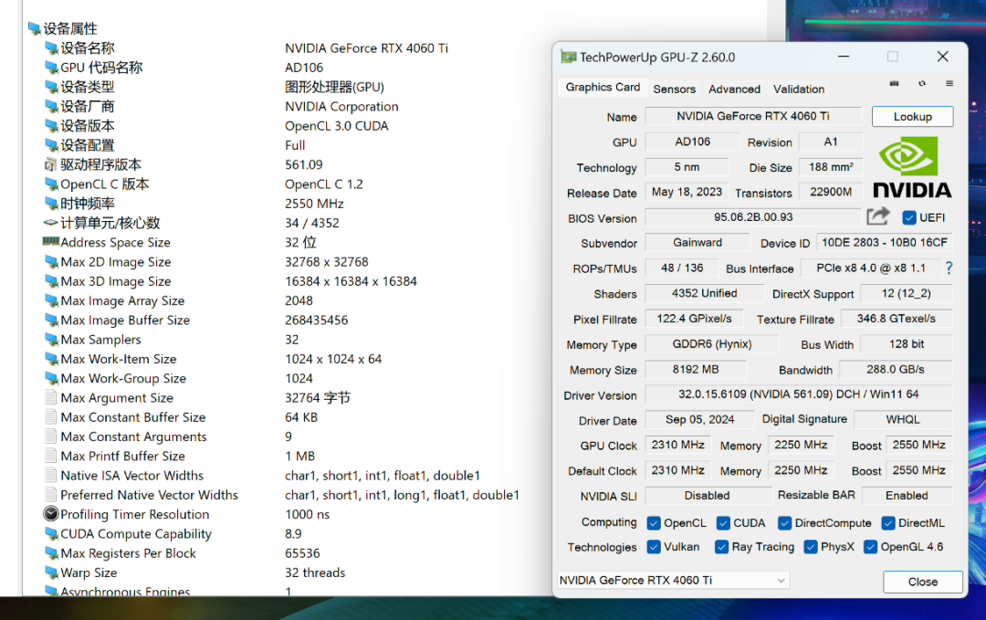This screenshot has width=986, height=620.
Task: Open the Validation tab
Action: tap(799, 89)
